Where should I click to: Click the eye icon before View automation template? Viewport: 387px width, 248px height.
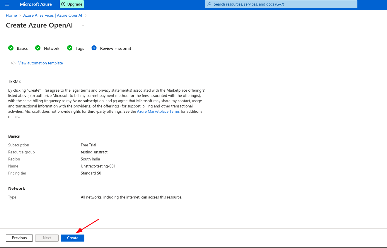[13, 63]
